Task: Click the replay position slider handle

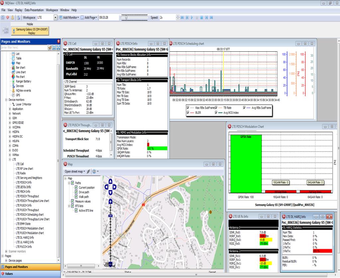Action: click(126, 18)
